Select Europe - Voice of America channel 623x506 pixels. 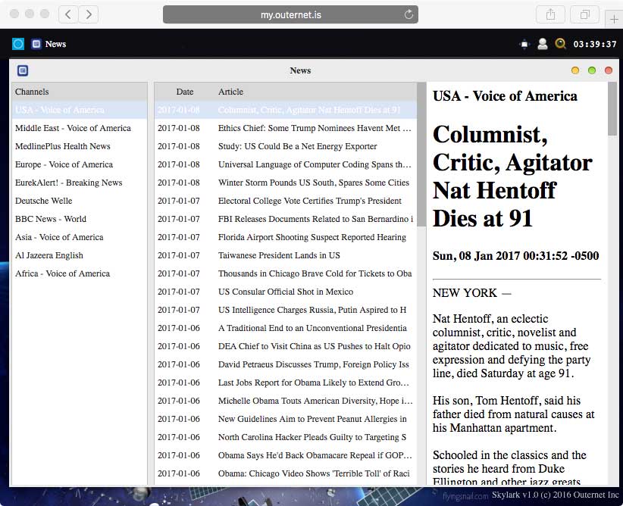point(80,164)
